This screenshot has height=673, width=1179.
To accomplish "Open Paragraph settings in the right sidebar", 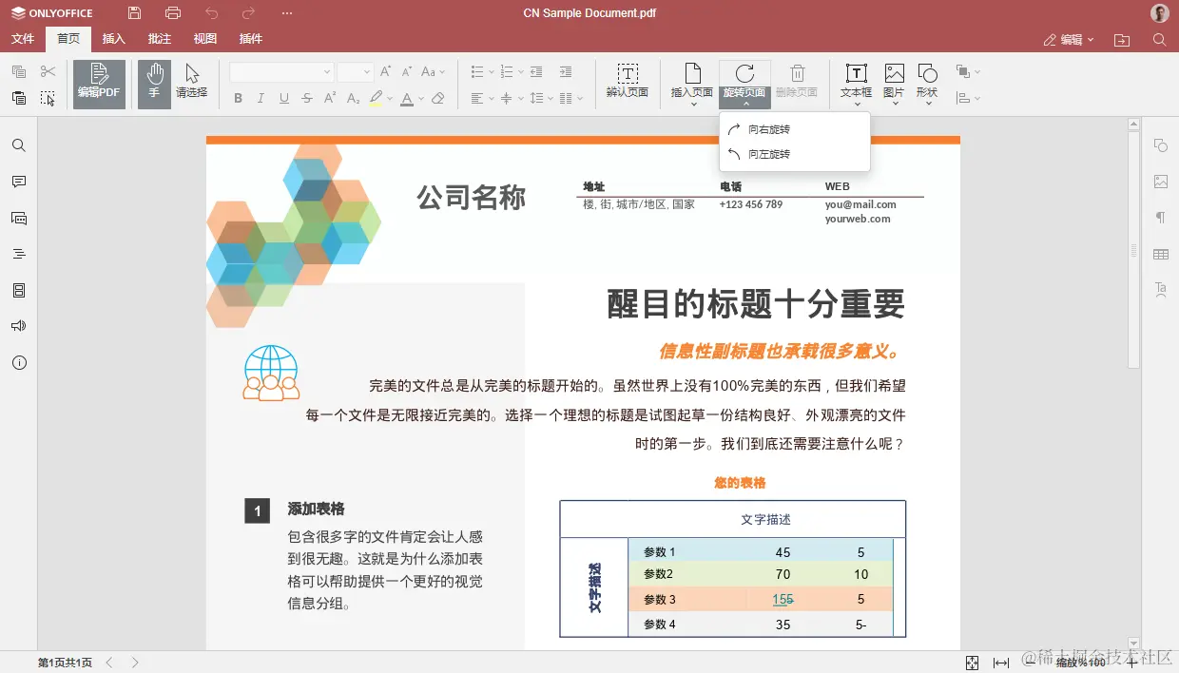I will (x=1161, y=218).
